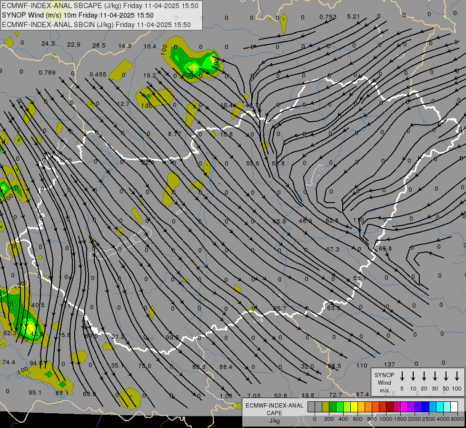Select the dark red CAPE legend swatch
The height and width of the screenshot is (428, 466).
pos(390,407)
